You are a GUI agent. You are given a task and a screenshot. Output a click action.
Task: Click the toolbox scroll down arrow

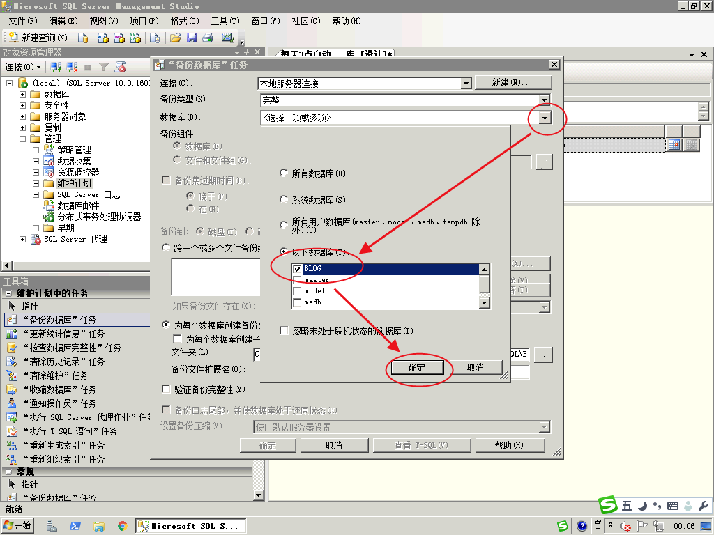258,495
